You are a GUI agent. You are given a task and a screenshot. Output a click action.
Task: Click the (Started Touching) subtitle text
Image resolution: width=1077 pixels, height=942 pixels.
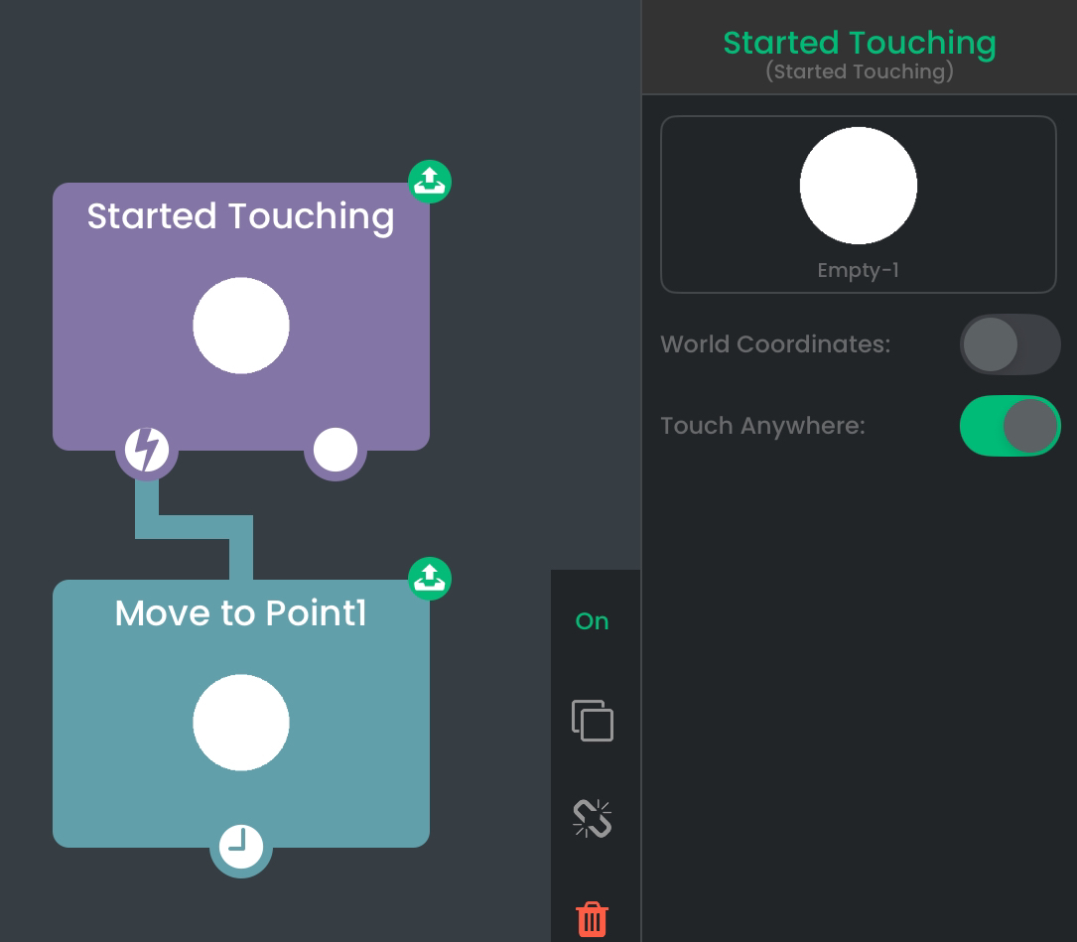[859, 71]
